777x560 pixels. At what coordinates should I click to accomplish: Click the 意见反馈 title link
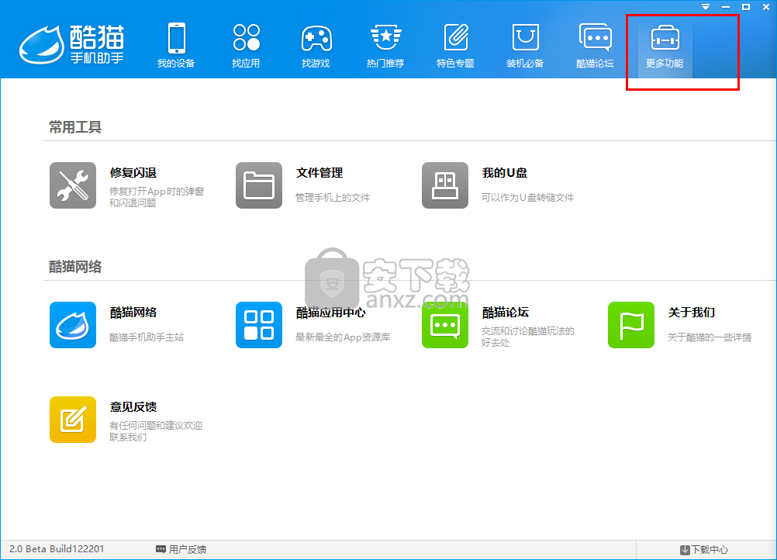pos(133,407)
